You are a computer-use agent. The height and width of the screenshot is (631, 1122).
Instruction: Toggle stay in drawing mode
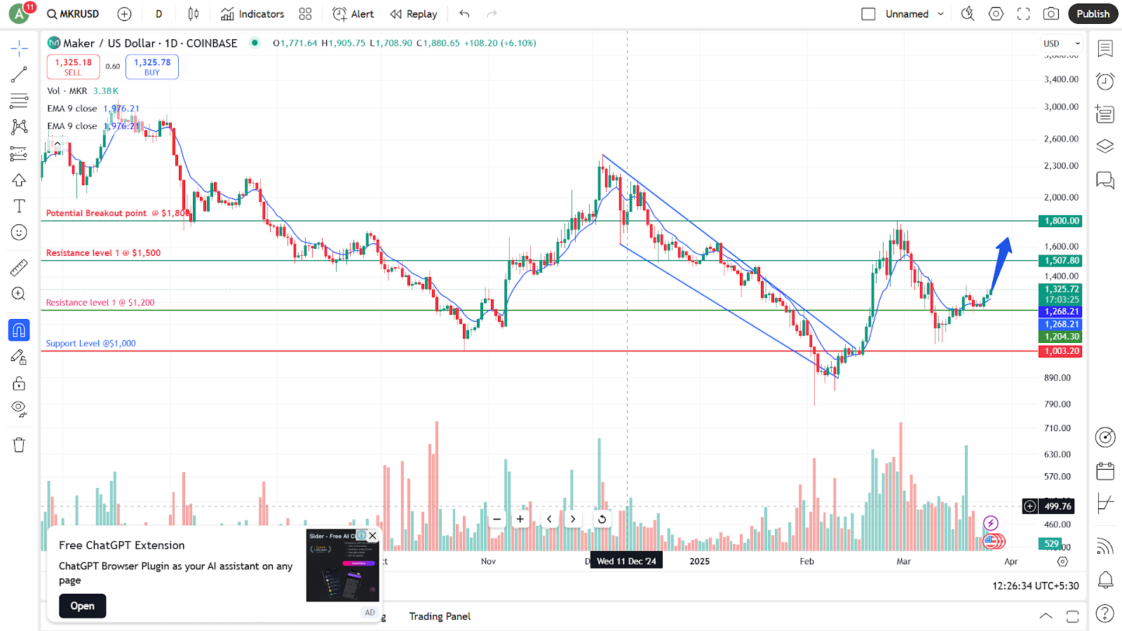tap(19, 357)
